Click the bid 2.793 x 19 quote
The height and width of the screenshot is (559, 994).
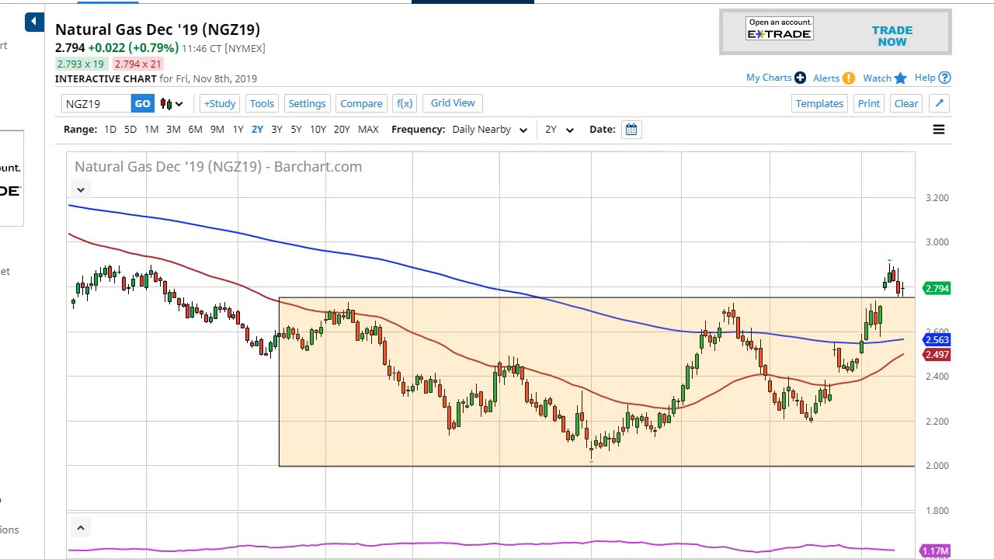tap(80, 64)
